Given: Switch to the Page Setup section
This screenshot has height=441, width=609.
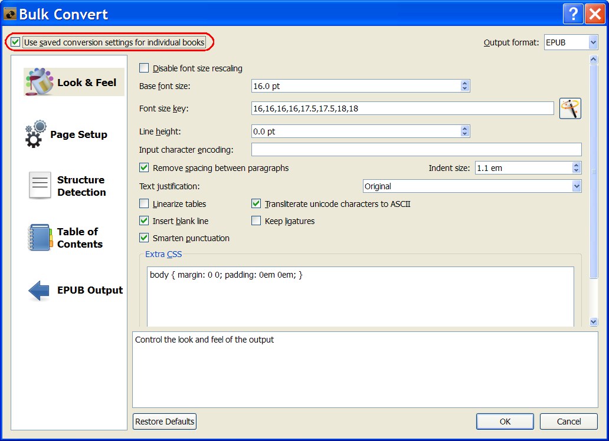Looking at the screenshot, I should 78,134.
